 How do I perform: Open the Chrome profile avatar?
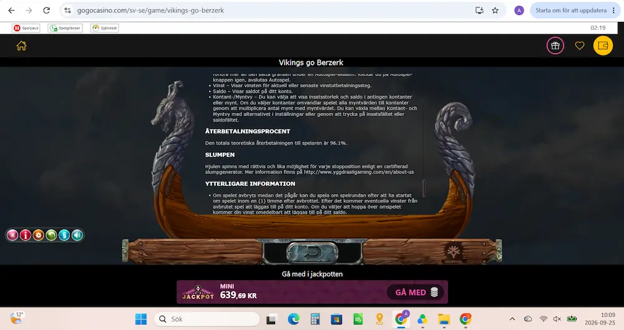(x=519, y=11)
